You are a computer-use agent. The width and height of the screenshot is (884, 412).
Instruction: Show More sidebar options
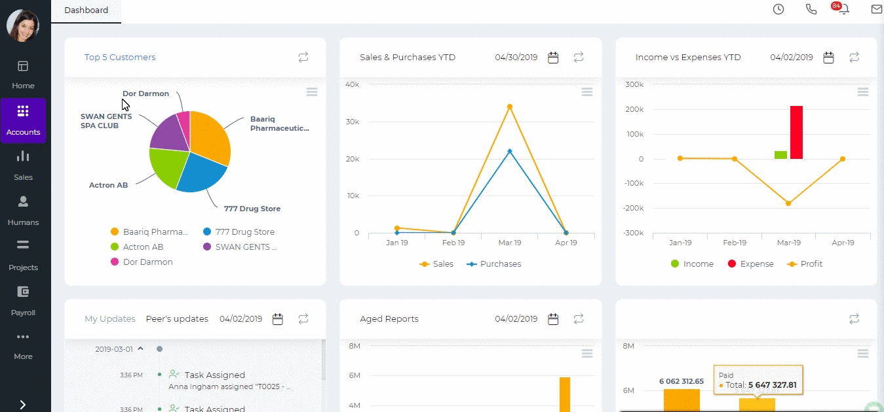pos(23,346)
